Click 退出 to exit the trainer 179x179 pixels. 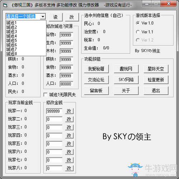click(x=156, y=91)
